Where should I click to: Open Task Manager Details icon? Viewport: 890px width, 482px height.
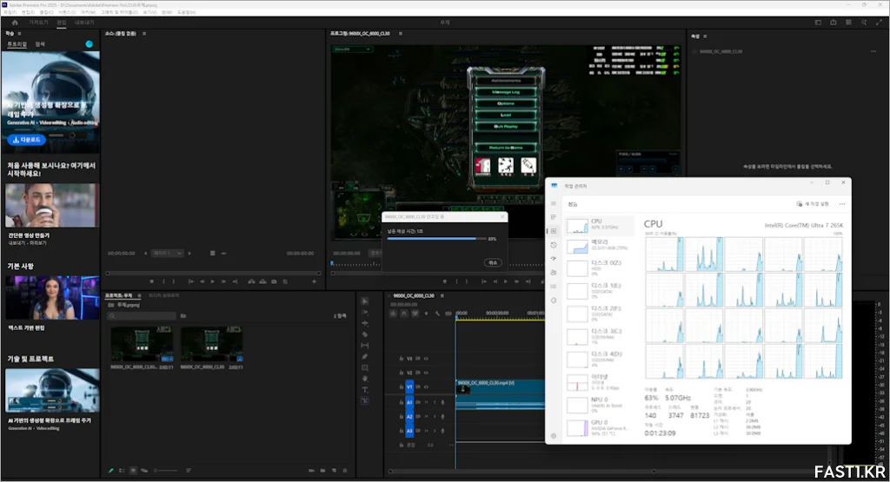point(554,287)
